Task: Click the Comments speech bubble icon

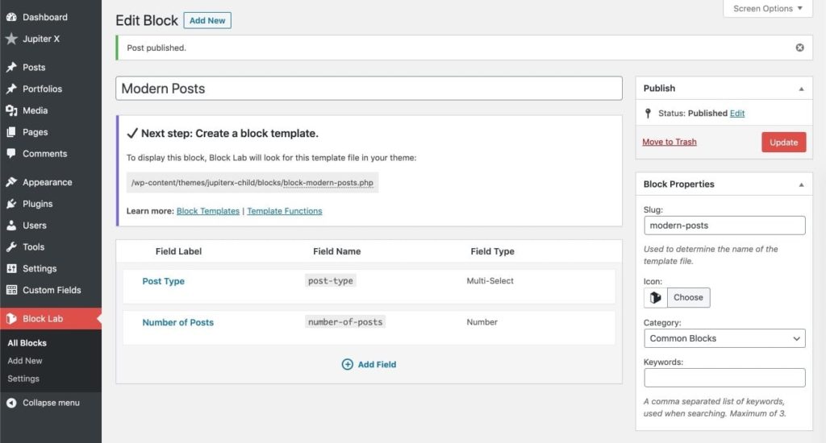Action: click(11, 153)
